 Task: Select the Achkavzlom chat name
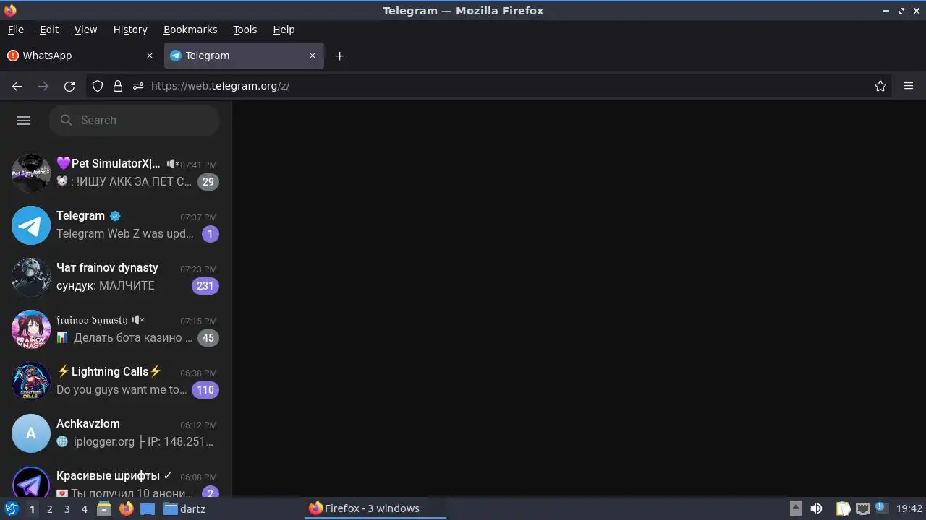[x=88, y=424]
